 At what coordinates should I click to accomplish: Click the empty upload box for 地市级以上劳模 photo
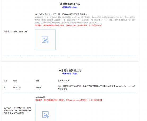click(x=45, y=40)
